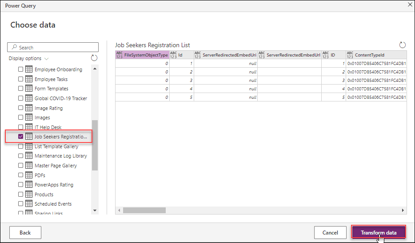Select the ContentTypeId column header
This screenshot has height=243, width=415.
(x=376, y=55)
